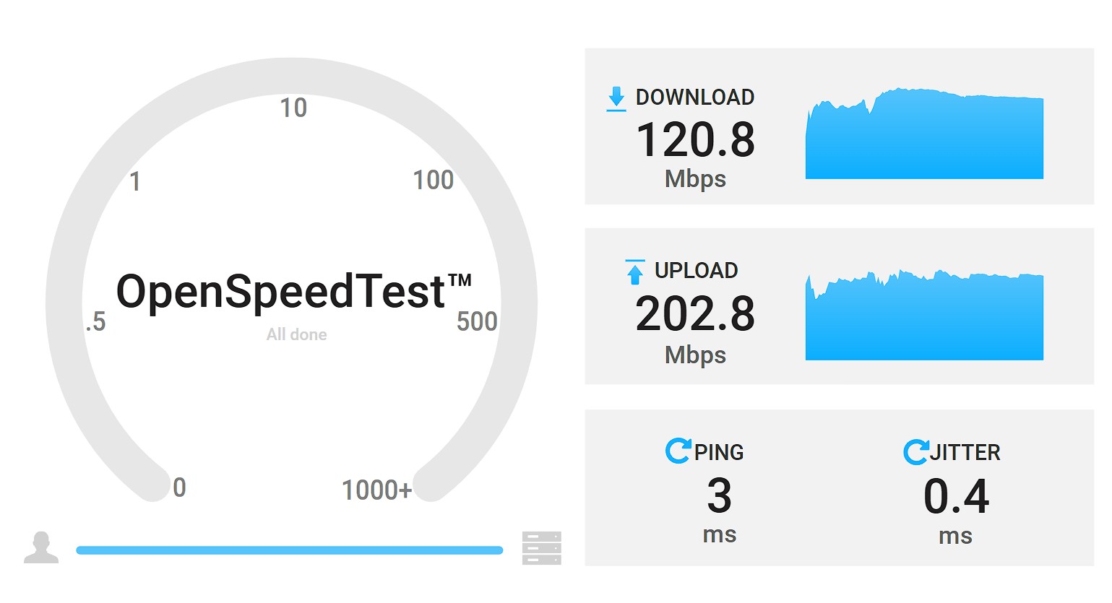Click the 0.4 ms jitter value

956,497
